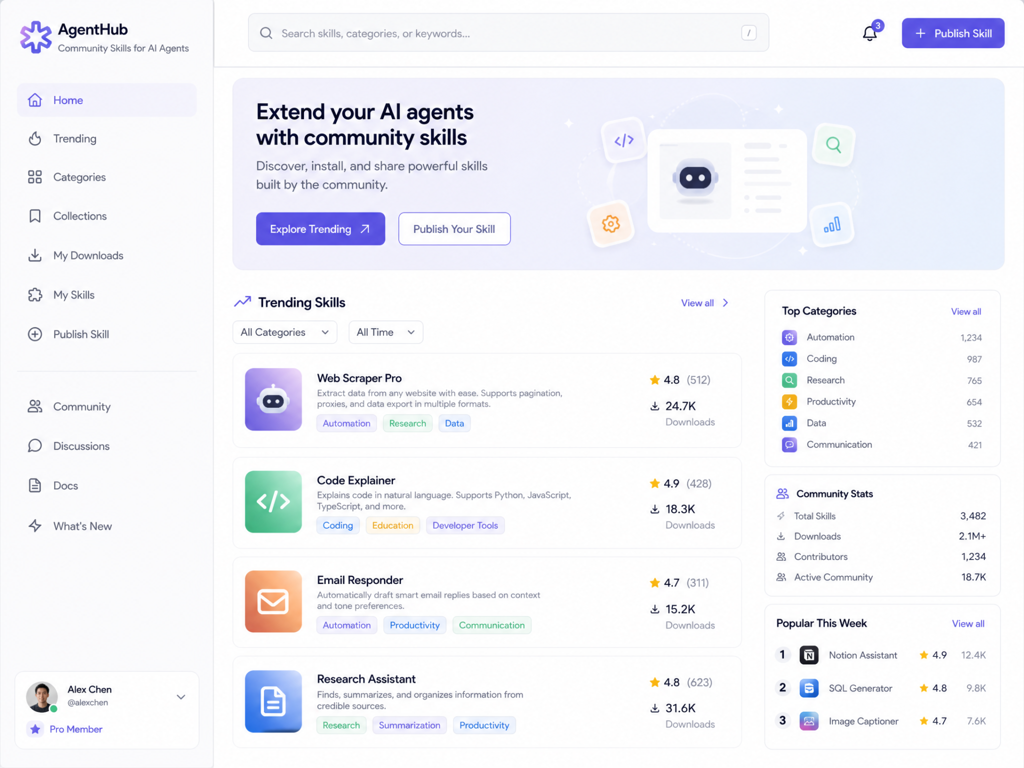Image resolution: width=1024 pixels, height=768 pixels.
Task: Open the Code Explainer skill icon
Action: click(273, 501)
